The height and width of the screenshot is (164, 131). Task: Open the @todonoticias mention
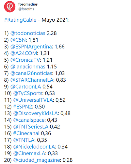pos(28,33)
